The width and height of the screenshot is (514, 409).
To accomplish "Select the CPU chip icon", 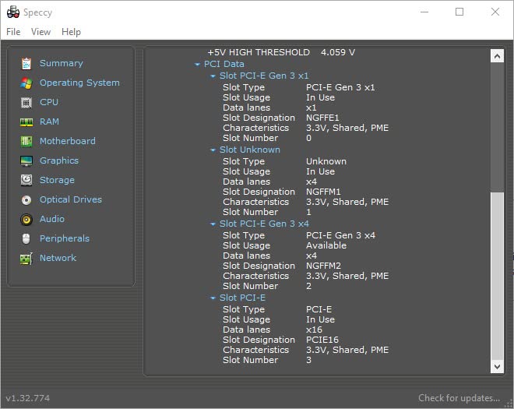I will pyautogui.click(x=26, y=103).
